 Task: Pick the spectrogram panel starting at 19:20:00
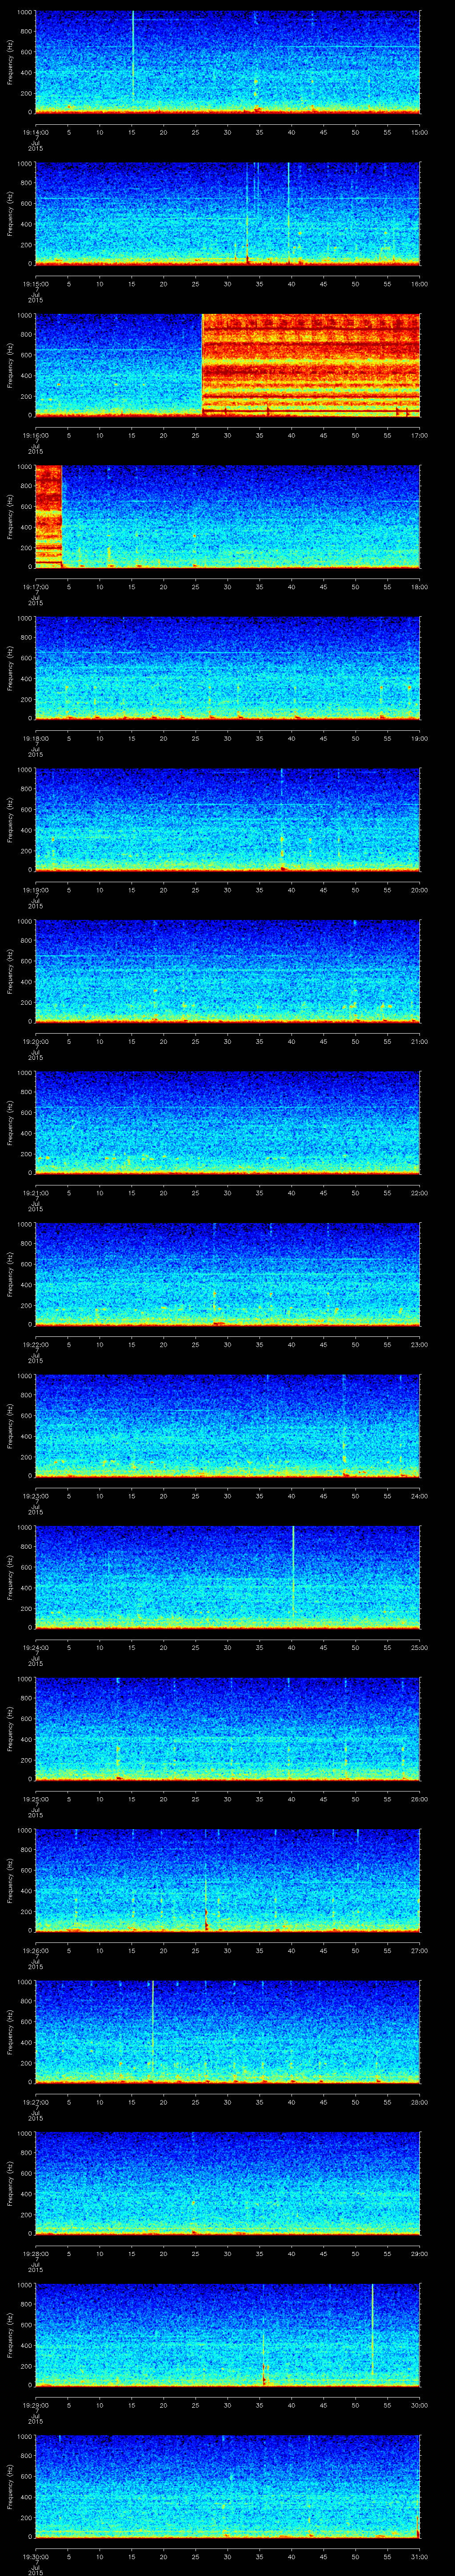pos(228,971)
